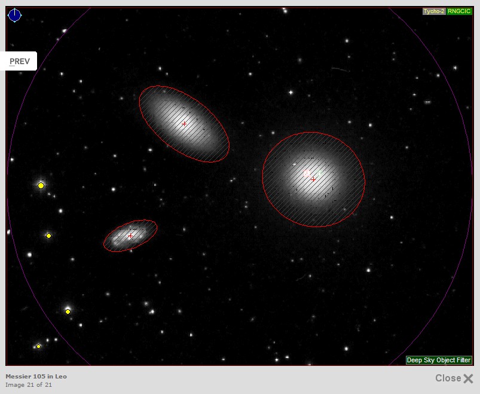
Task: Select the upper elongated hatched galaxy
Action: pyautogui.click(x=184, y=124)
